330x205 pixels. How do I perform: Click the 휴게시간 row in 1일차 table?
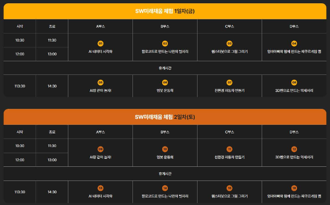click(165, 68)
